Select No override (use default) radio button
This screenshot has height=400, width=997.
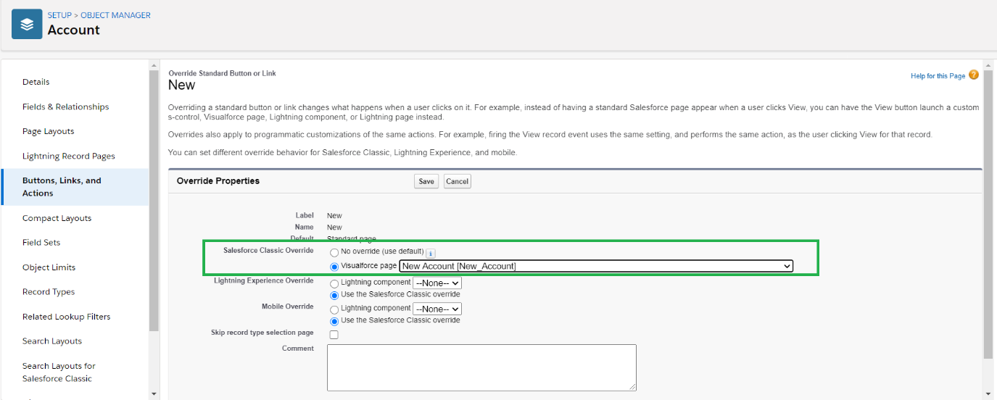click(334, 253)
